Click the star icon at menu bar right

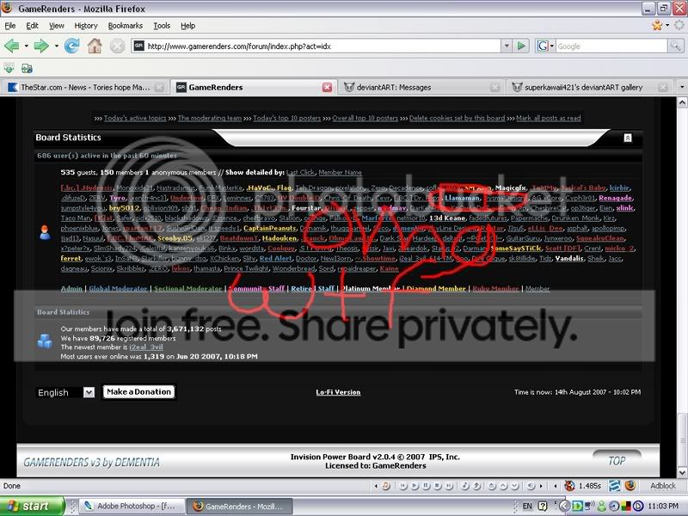[657, 26]
